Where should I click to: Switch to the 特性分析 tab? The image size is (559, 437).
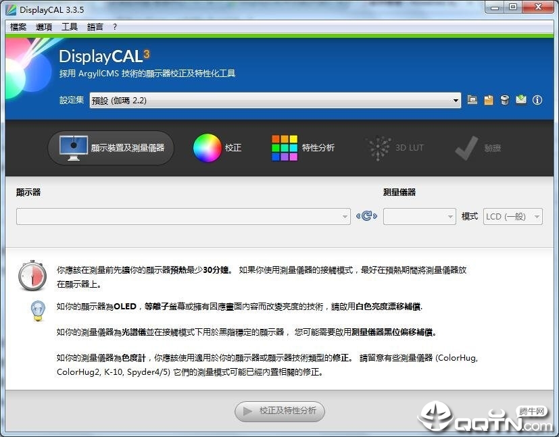[x=303, y=148]
